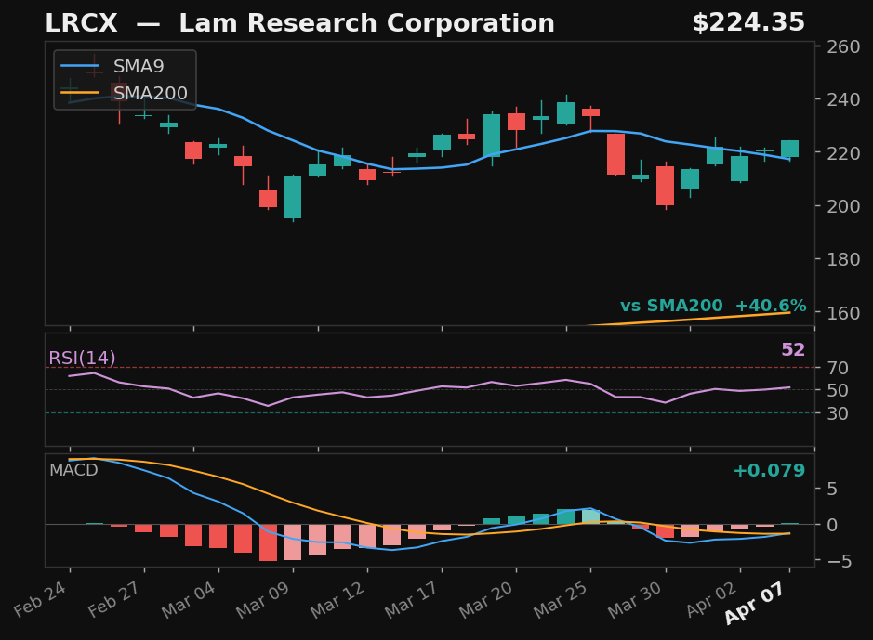Open the legend panel box

(123, 80)
